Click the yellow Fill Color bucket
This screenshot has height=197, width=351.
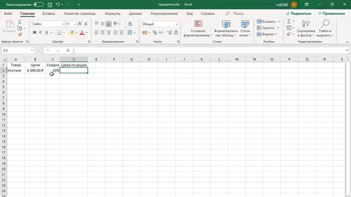point(72,33)
